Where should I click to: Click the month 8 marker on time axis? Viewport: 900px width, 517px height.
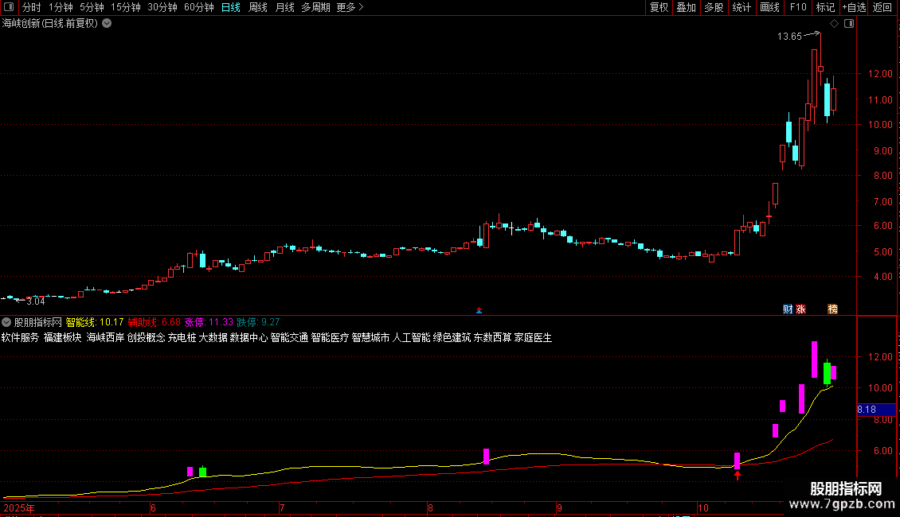[430, 507]
